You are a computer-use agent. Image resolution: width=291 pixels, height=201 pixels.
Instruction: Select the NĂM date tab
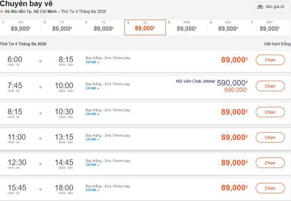coord(187,27)
